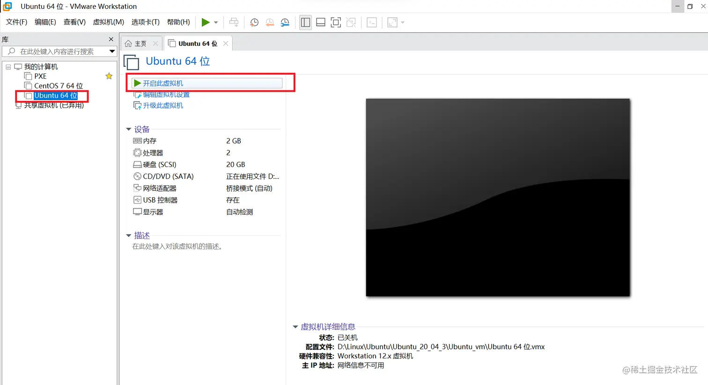Image resolution: width=708 pixels, height=385 pixels.
Task: Show or hide the library panel
Action: pyautogui.click(x=305, y=22)
